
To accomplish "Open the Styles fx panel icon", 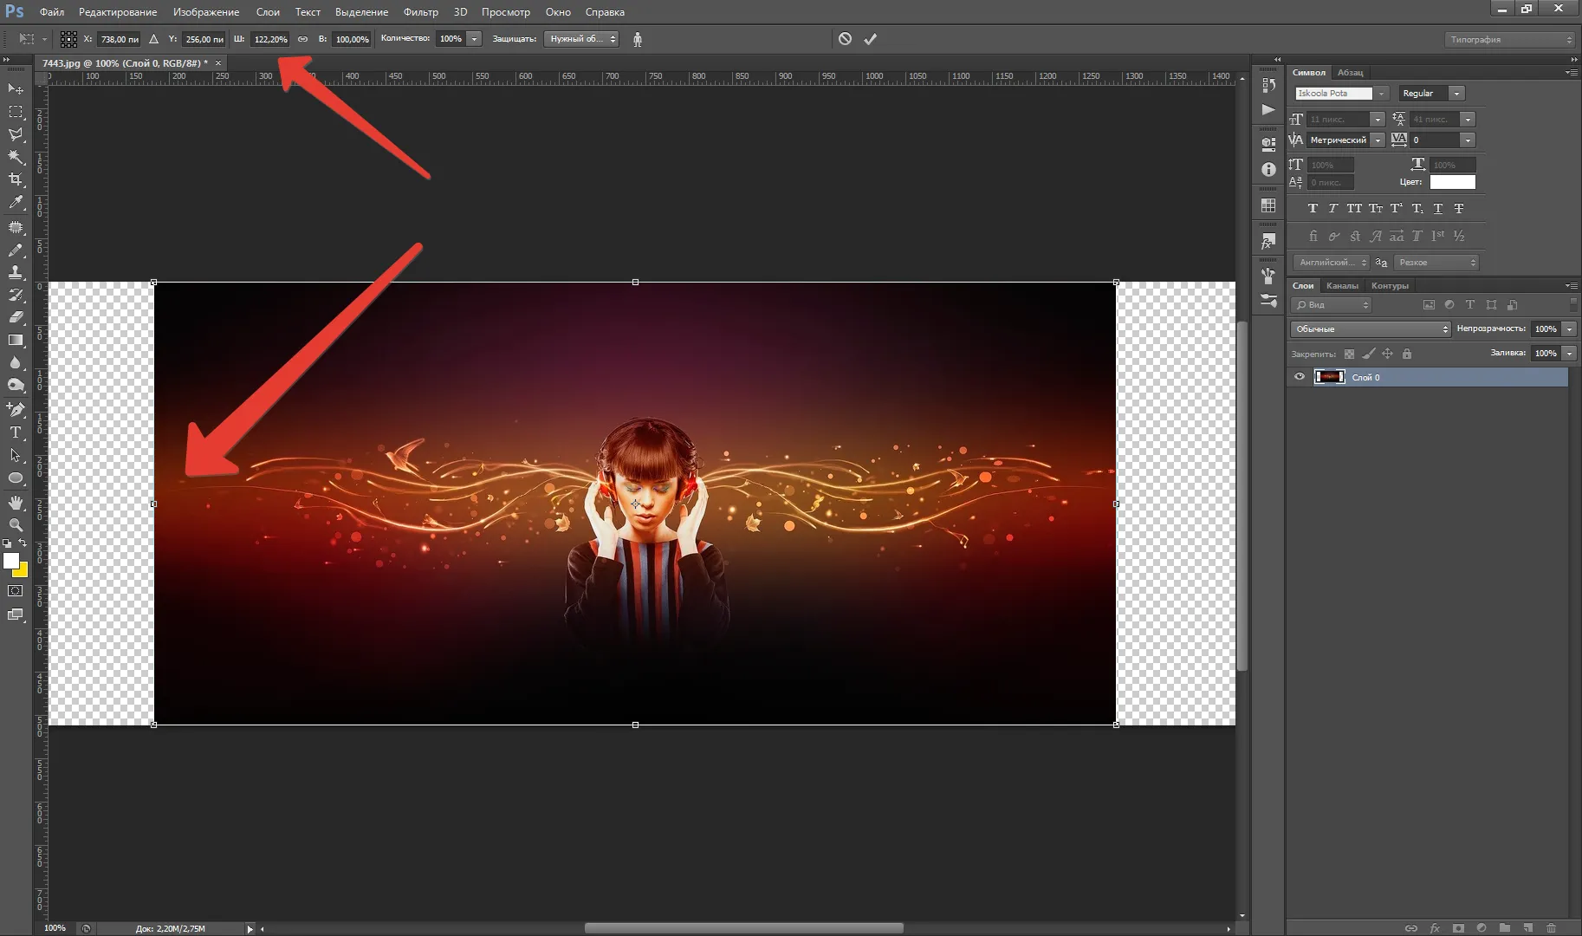I will 1268,242.
